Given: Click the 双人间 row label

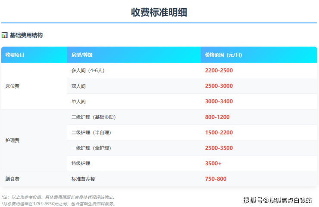Looking at the screenshot, I should pyautogui.click(x=78, y=86).
